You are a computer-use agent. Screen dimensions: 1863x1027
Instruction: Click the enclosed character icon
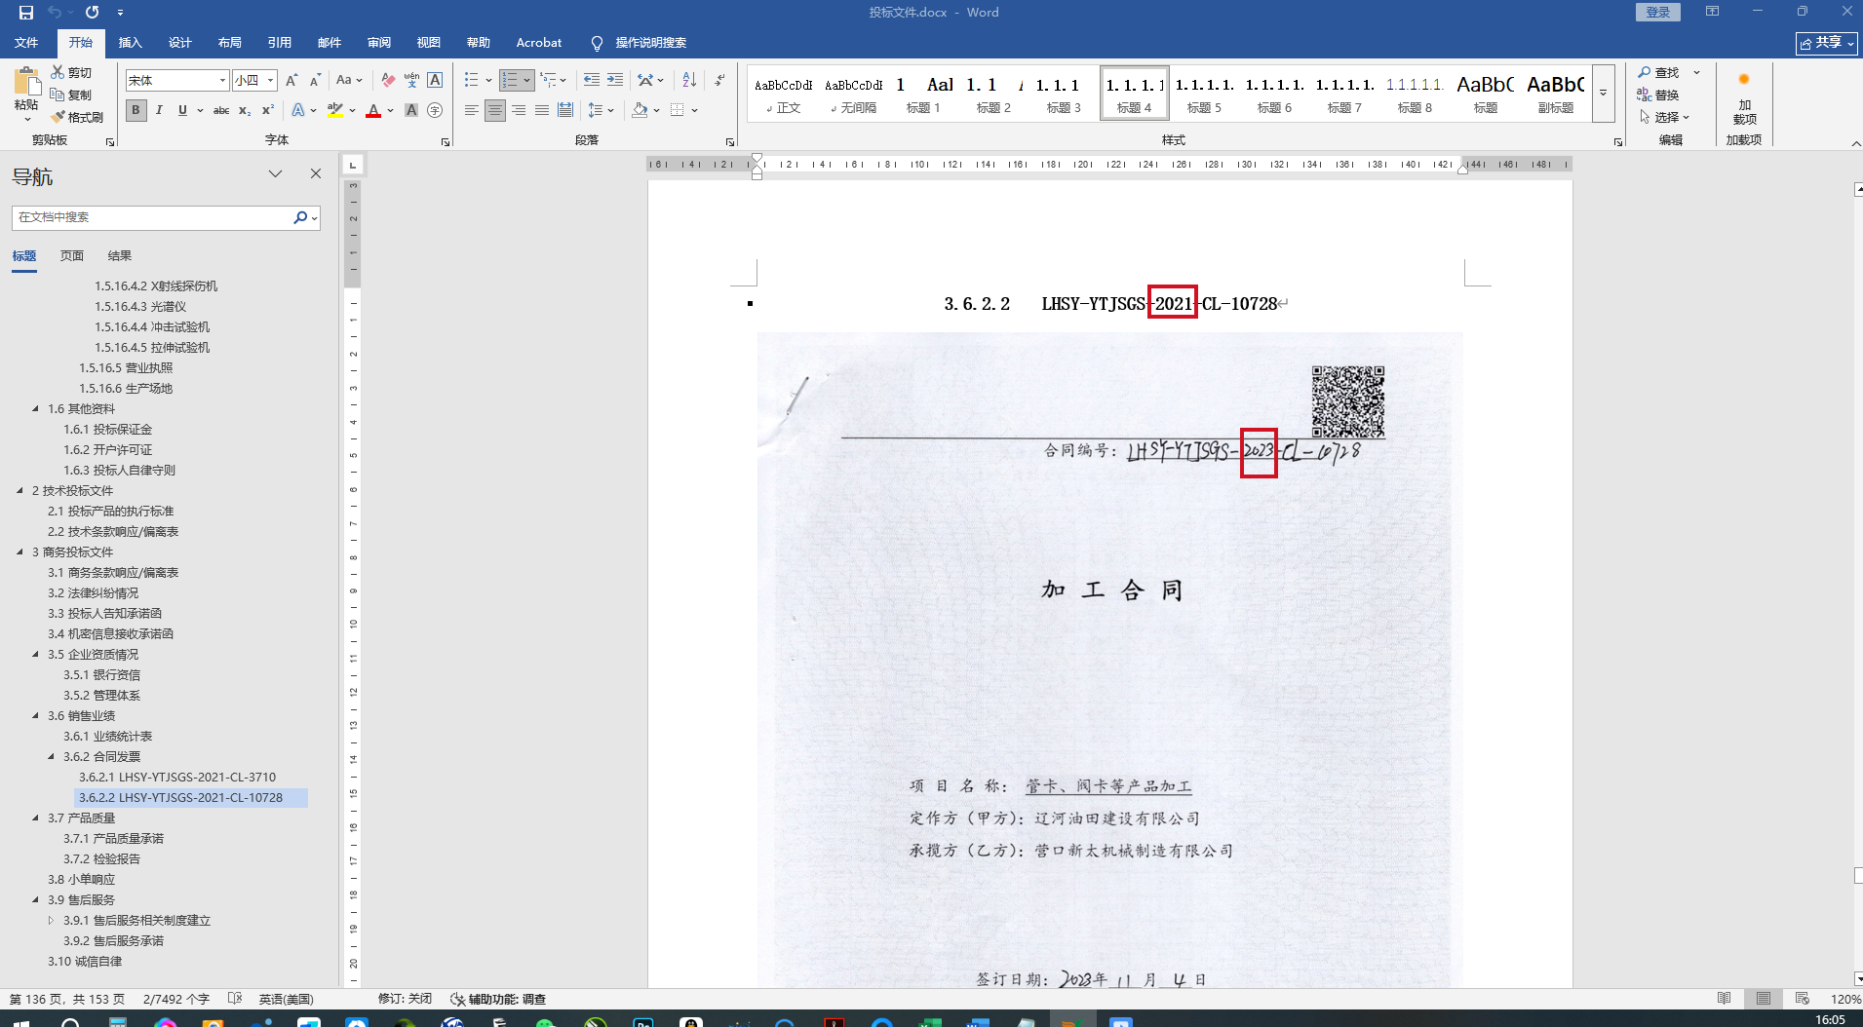(x=435, y=110)
